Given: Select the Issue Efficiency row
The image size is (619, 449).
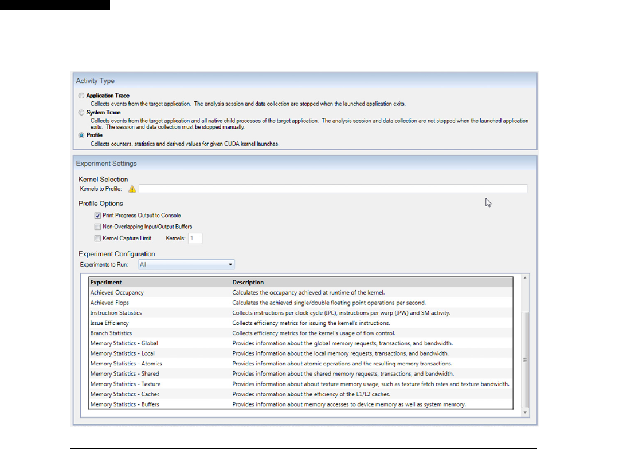Looking at the screenshot, I should click(x=301, y=323).
